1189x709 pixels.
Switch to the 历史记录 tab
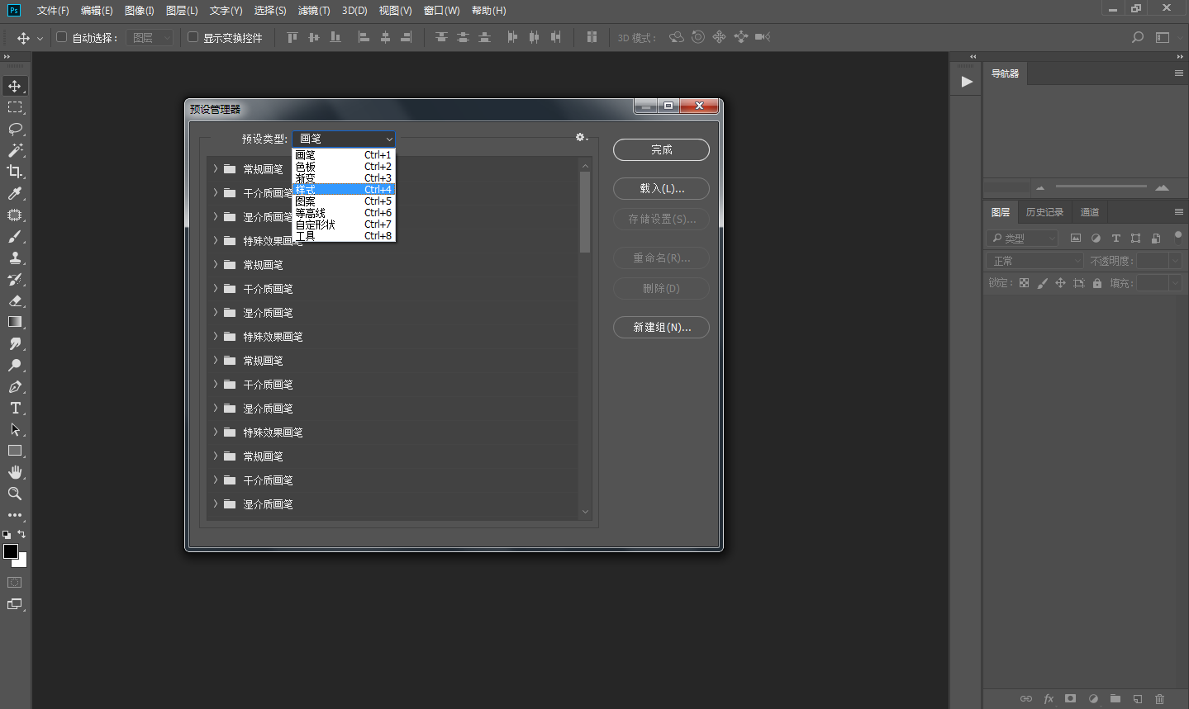click(1044, 212)
